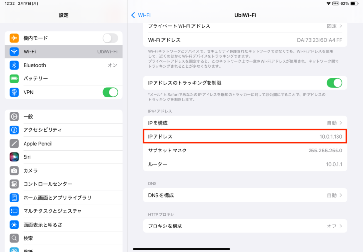Tap the Display and Brightness sun icon

[x=14, y=225]
